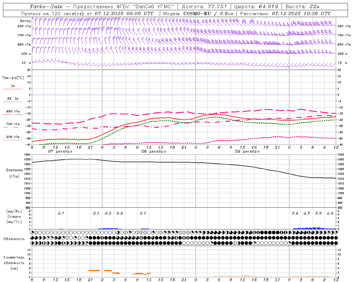This screenshot has width=352, height=282.
Task: Click the "Ветер" wind panel label
Action: 25,21
